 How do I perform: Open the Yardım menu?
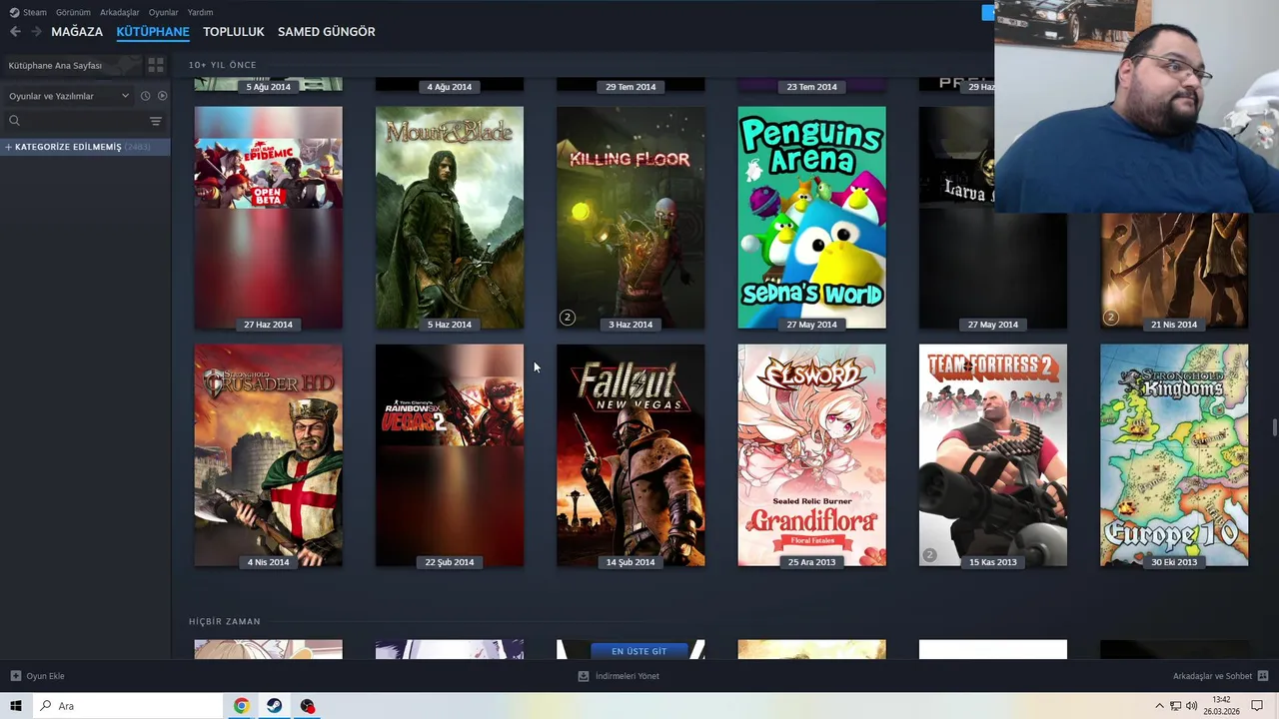(x=200, y=12)
